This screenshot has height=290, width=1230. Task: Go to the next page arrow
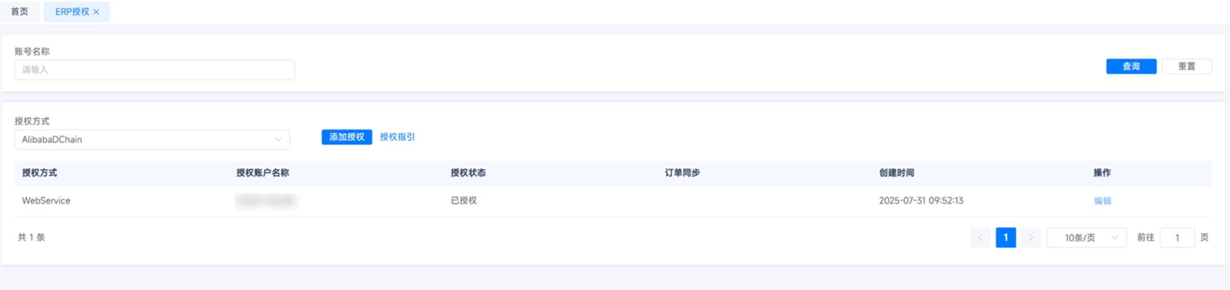tap(1031, 237)
